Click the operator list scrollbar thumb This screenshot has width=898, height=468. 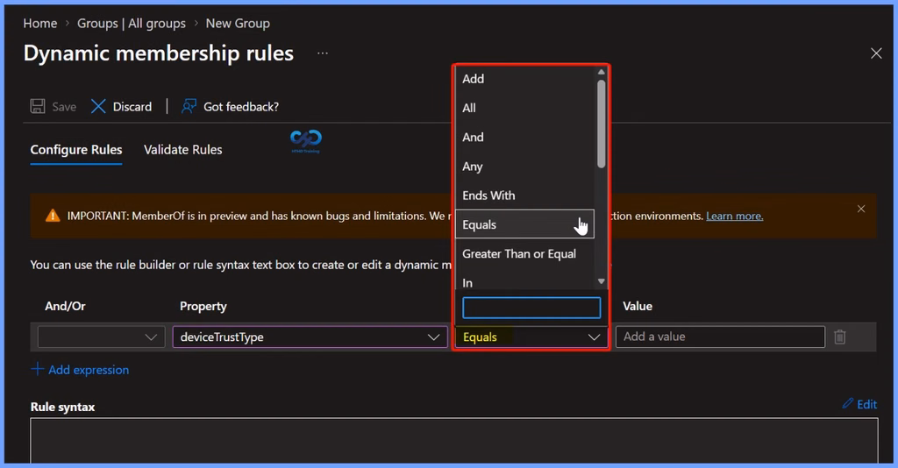tap(601, 124)
